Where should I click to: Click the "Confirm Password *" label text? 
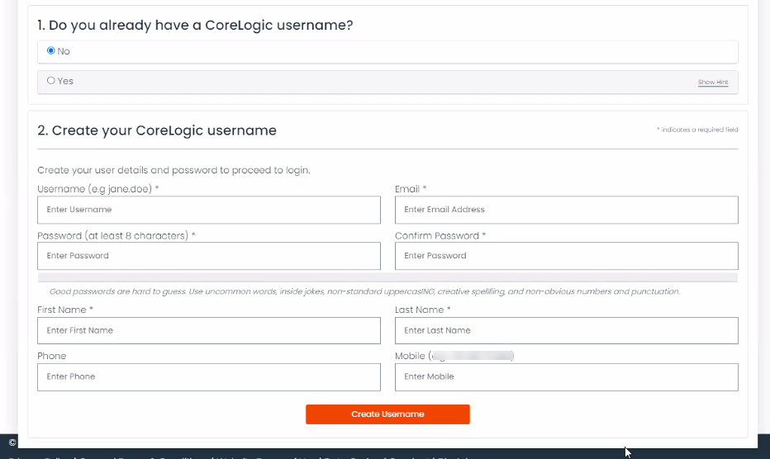point(440,235)
